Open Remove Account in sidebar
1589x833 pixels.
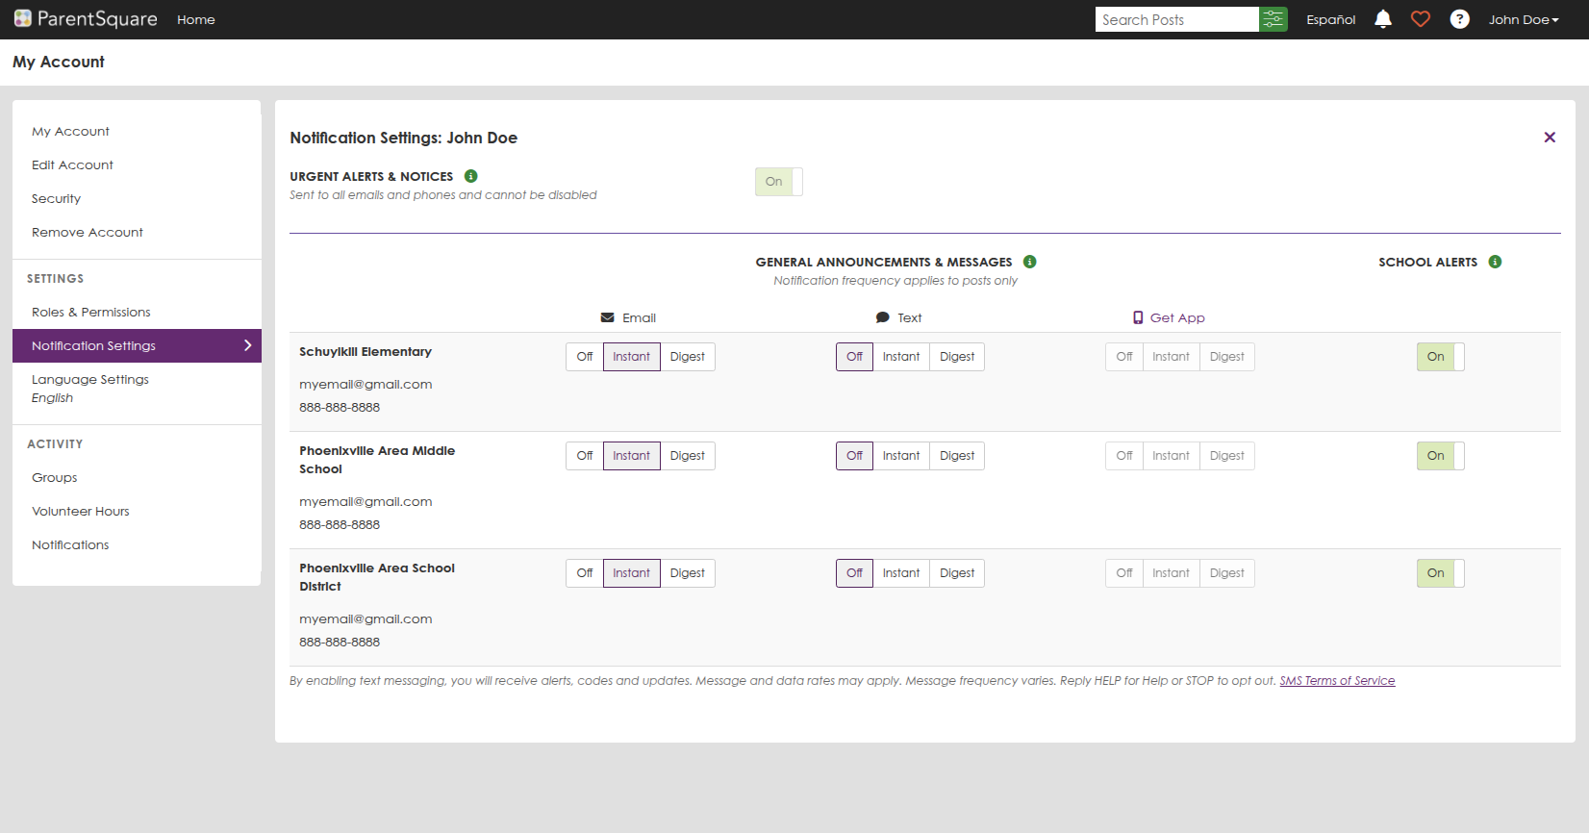pos(88,232)
